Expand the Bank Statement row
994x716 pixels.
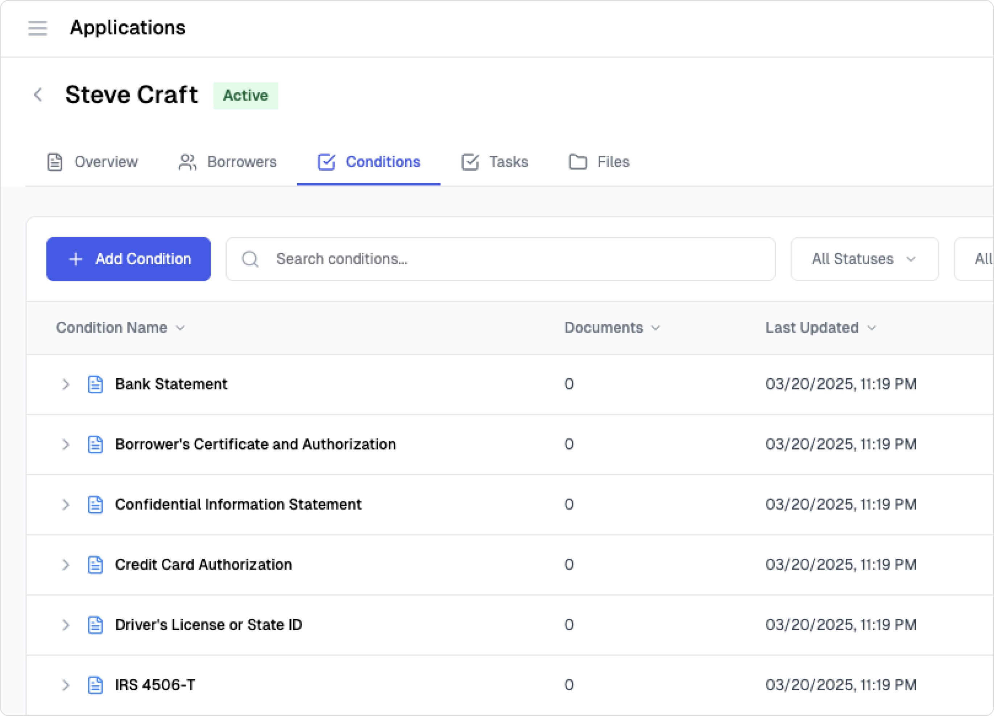pos(66,384)
